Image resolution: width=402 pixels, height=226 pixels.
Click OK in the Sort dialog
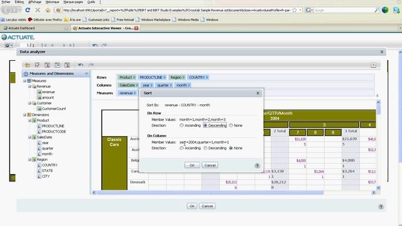(192, 166)
